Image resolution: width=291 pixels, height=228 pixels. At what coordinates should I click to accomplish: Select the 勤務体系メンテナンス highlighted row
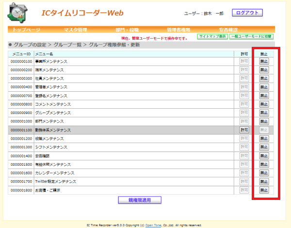(141, 130)
